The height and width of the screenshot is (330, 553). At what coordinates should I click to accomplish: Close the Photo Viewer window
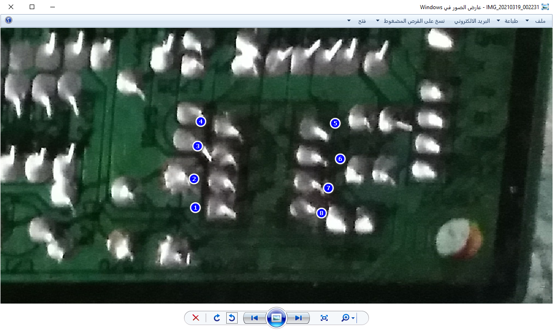11,7
